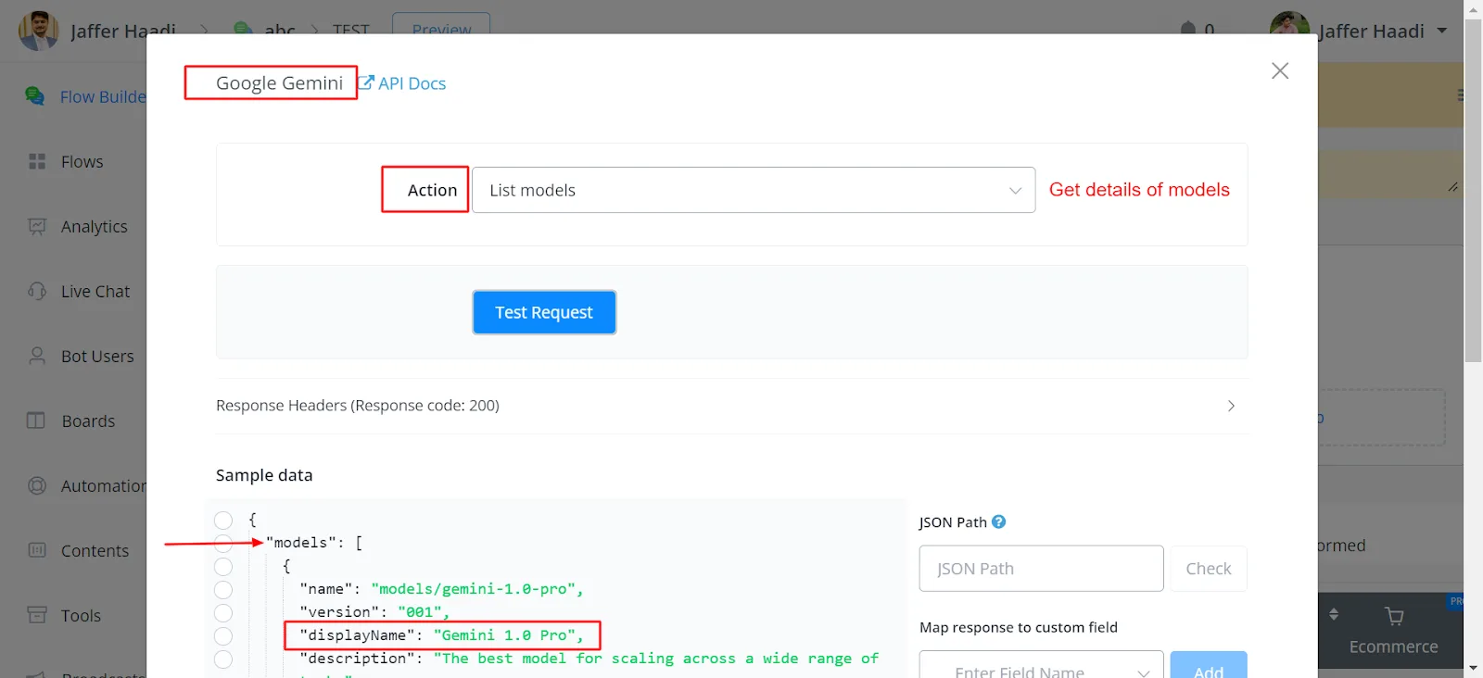Click the page scrollbar up arrow
Viewport: 1483px width, 678px height.
(1474, 9)
